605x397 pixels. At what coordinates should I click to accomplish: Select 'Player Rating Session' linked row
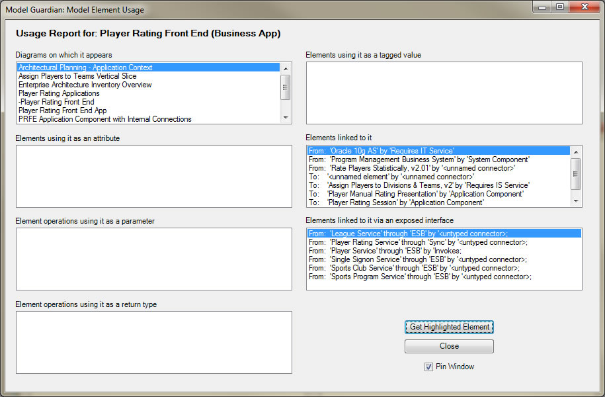click(x=438, y=202)
